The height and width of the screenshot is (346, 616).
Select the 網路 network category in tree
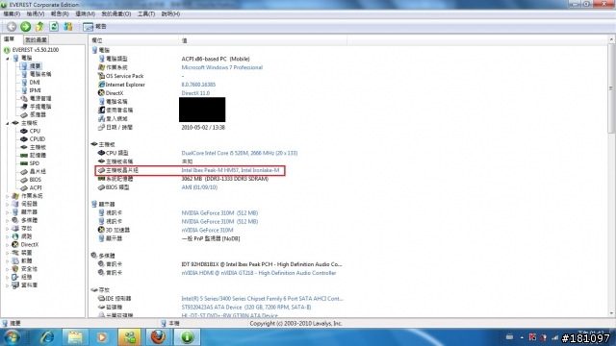[26, 236]
